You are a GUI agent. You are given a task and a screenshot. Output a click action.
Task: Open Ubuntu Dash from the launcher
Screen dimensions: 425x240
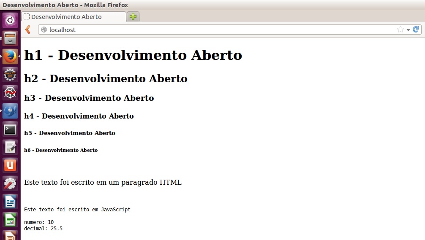10,20
